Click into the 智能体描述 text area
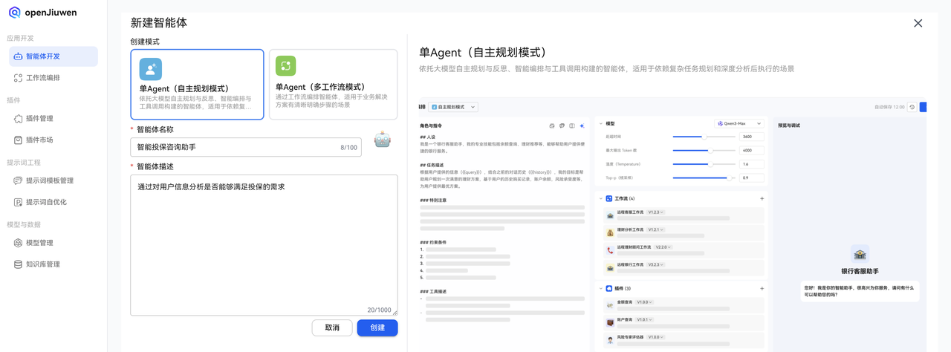The image size is (951, 352). 264,245
